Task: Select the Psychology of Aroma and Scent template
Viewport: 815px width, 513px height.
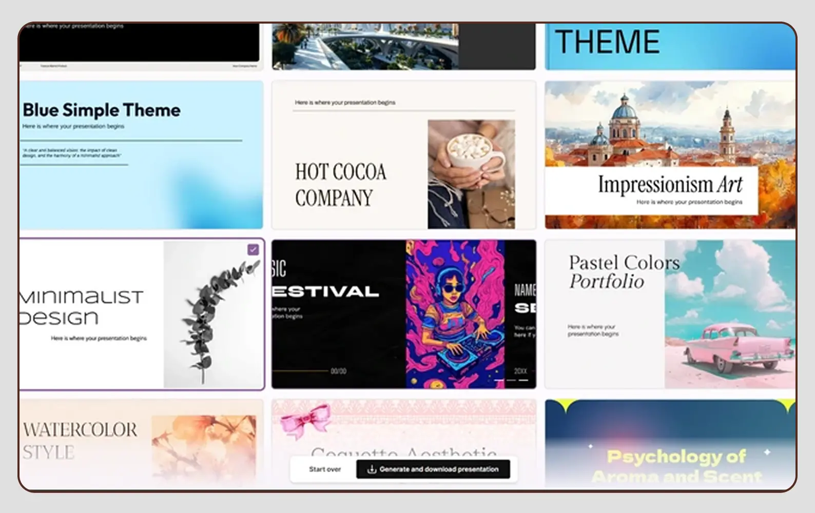Action: (x=675, y=465)
